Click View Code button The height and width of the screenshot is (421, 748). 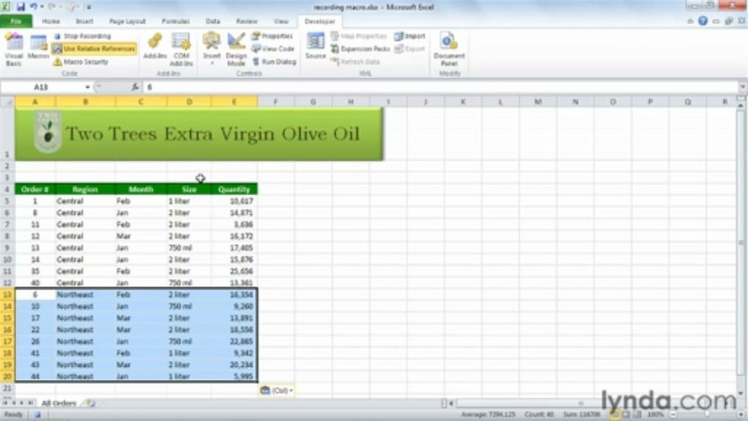273,49
